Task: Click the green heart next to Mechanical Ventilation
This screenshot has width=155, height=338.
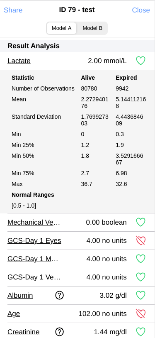Action: [x=141, y=222]
